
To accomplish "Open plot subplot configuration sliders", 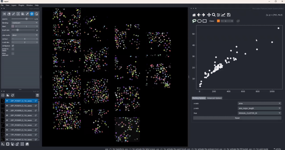I will [218, 15].
